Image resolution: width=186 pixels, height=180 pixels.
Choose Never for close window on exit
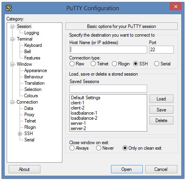point(98,148)
